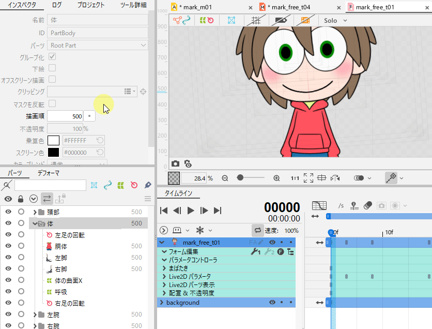Enable the マスクを反転 checkbox

(52, 104)
